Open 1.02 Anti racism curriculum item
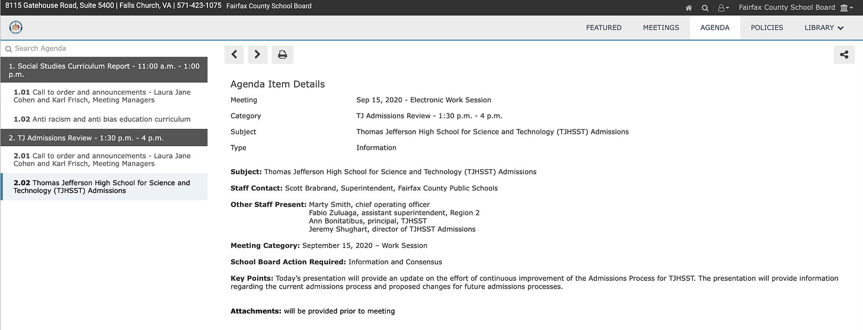The image size is (863, 330). (x=104, y=119)
